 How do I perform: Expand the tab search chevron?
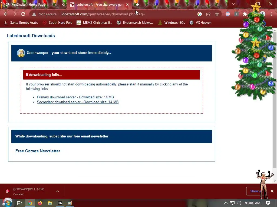(x=233, y=4)
